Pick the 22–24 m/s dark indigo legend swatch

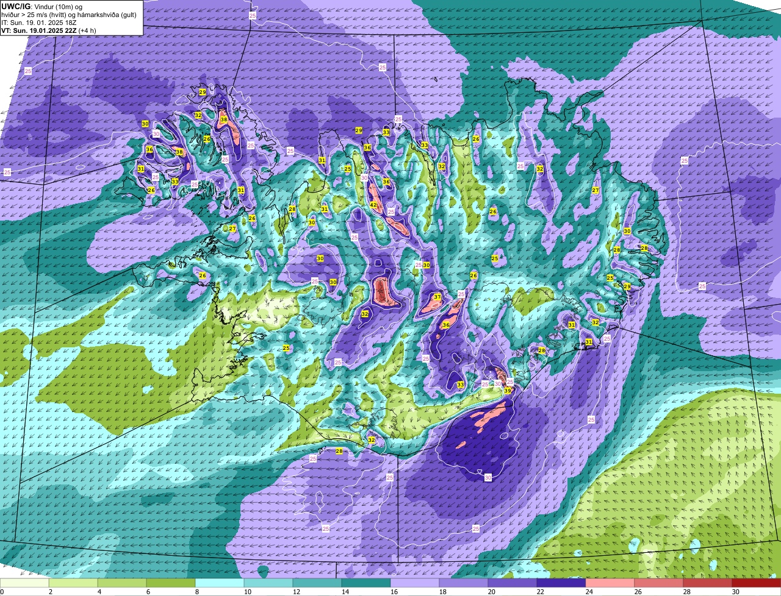[561, 583]
